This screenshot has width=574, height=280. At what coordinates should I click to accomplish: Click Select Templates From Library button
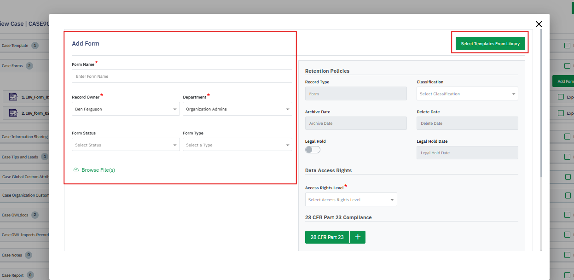coord(490,44)
